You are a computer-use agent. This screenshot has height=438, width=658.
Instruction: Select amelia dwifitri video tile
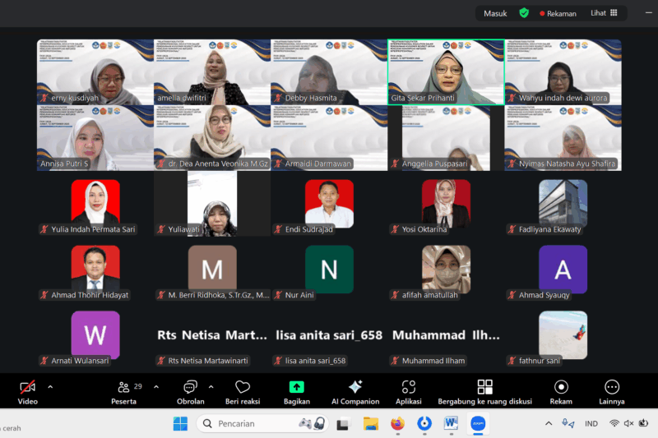pos(212,72)
